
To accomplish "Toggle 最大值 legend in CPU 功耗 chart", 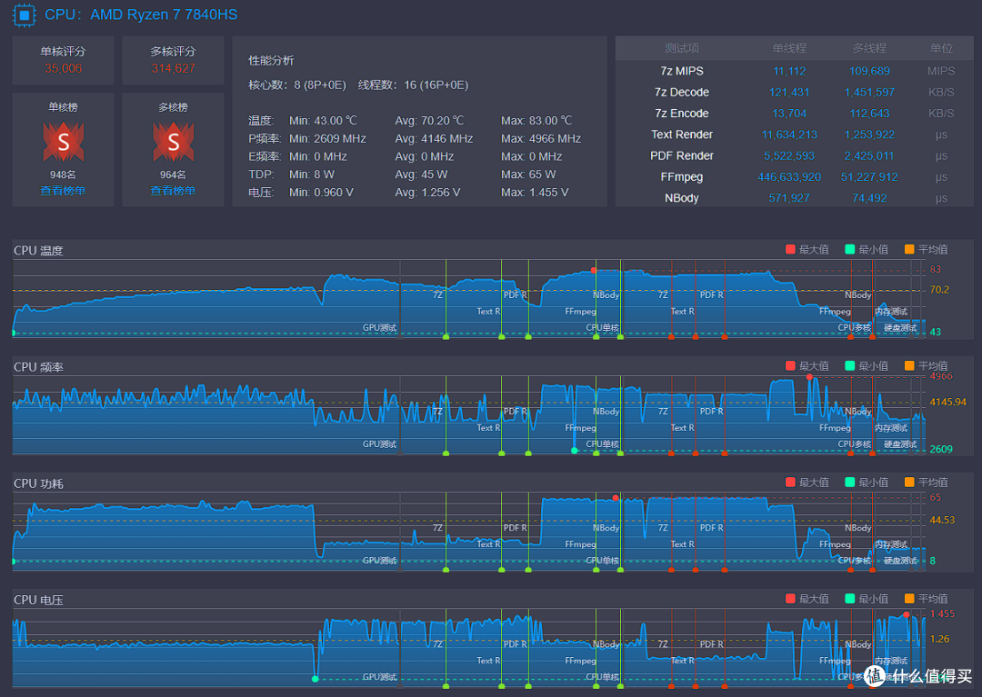I will (807, 483).
